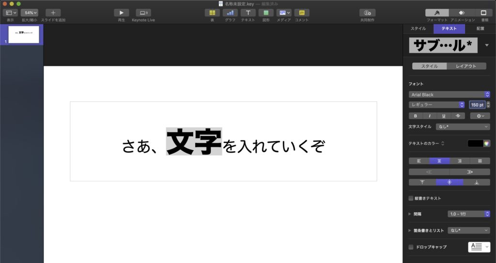
Task: Open the Format (フォーマット) inspector
Action: coord(437,13)
